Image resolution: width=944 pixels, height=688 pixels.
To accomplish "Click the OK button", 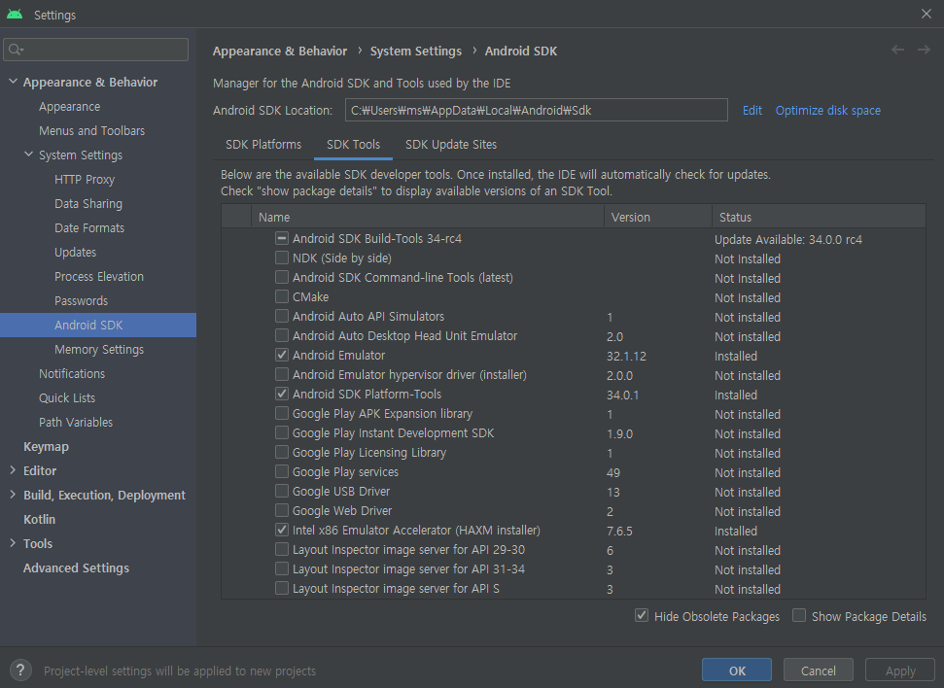I will point(737,671).
